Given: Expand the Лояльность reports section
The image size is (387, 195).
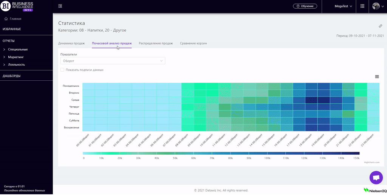Looking at the screenshot, I should coord(16,64).
